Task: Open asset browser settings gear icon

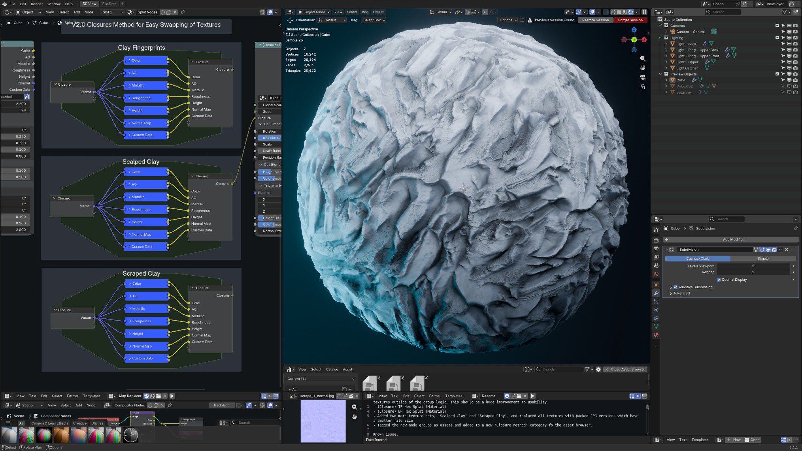Action: [x=598, y=369]
